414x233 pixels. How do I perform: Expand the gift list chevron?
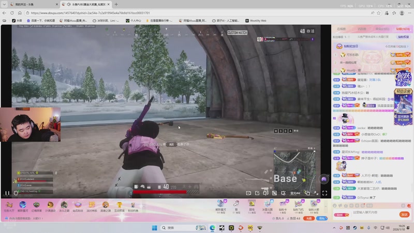[326, 206]
